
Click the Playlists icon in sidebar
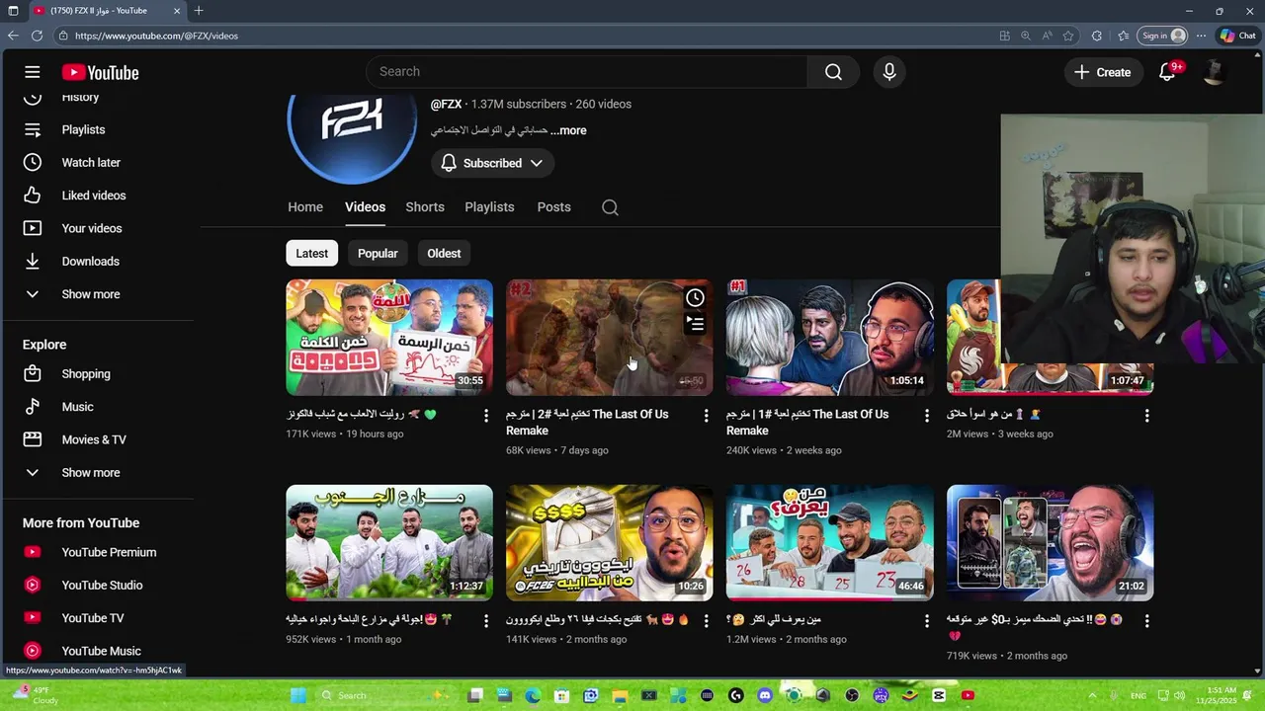[33, 129]
